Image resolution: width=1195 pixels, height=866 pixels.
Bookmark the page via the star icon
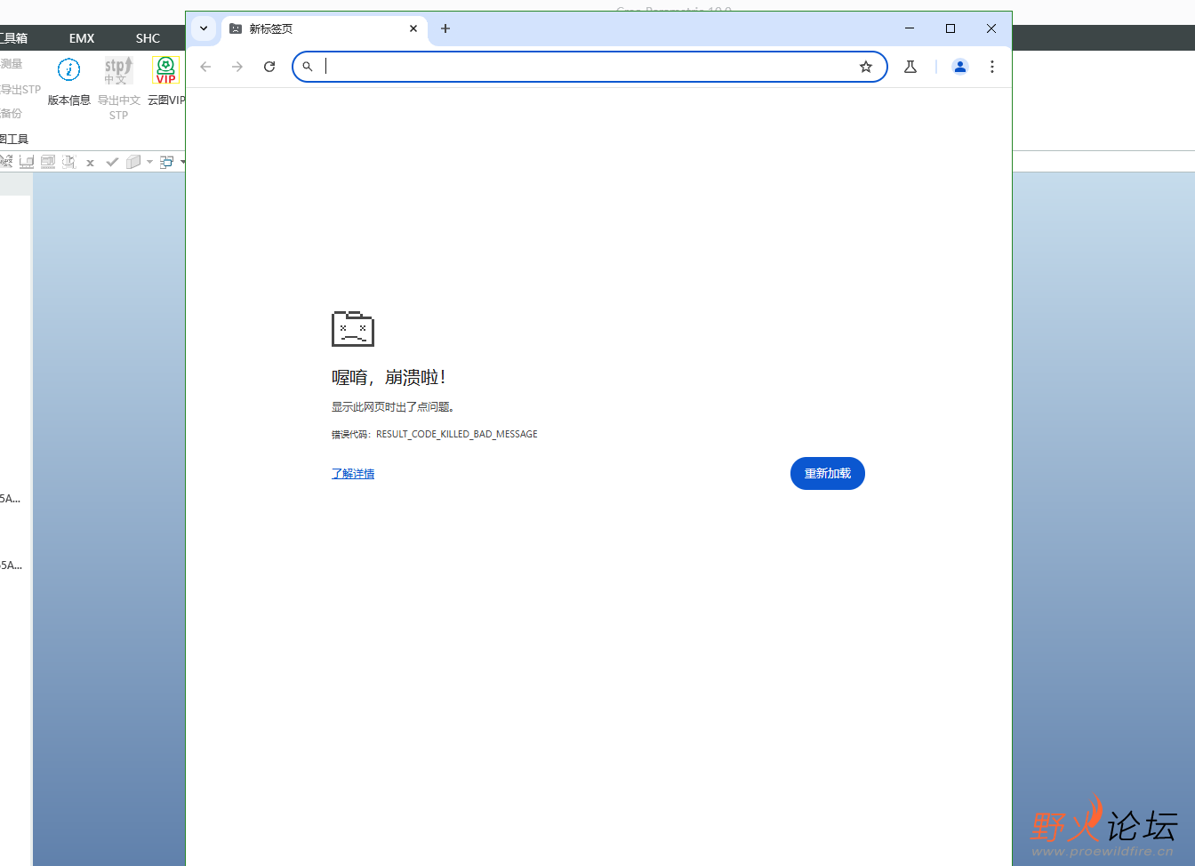coord(865,66)
